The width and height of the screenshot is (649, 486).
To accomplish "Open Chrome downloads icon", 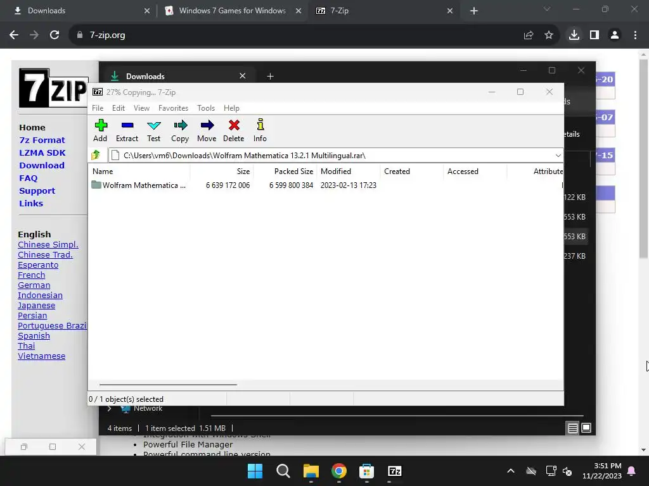I will click(574, 35).
